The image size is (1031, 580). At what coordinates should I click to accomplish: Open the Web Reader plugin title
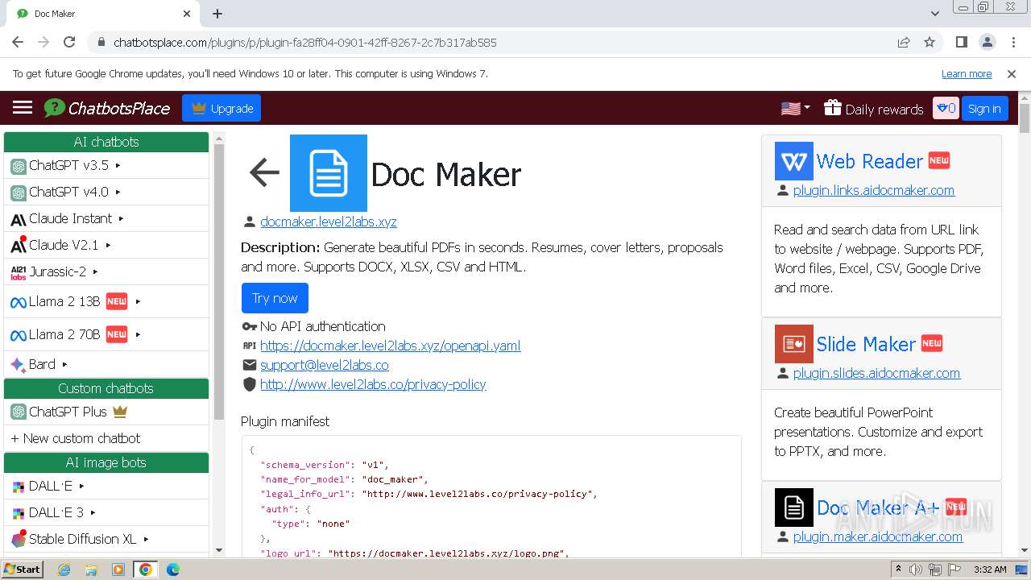click(869, 161)
